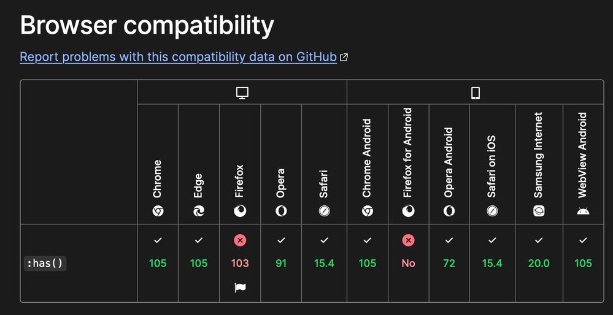Click the red X under Firefox
Image resolution: width=613 pixels, height=315 pixels.
(240, 240)
